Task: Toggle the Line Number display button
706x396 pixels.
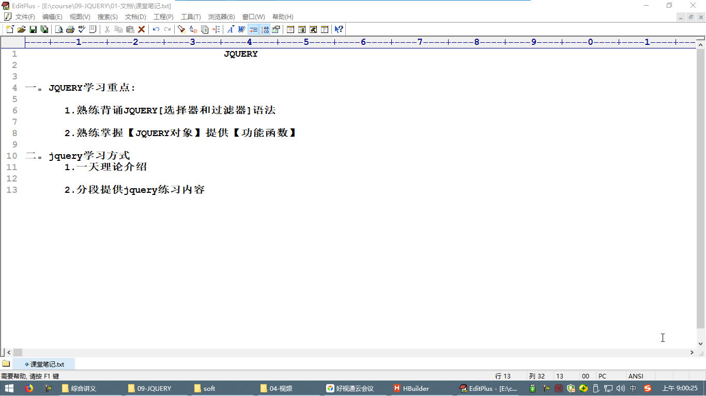Action: (265, 29)
